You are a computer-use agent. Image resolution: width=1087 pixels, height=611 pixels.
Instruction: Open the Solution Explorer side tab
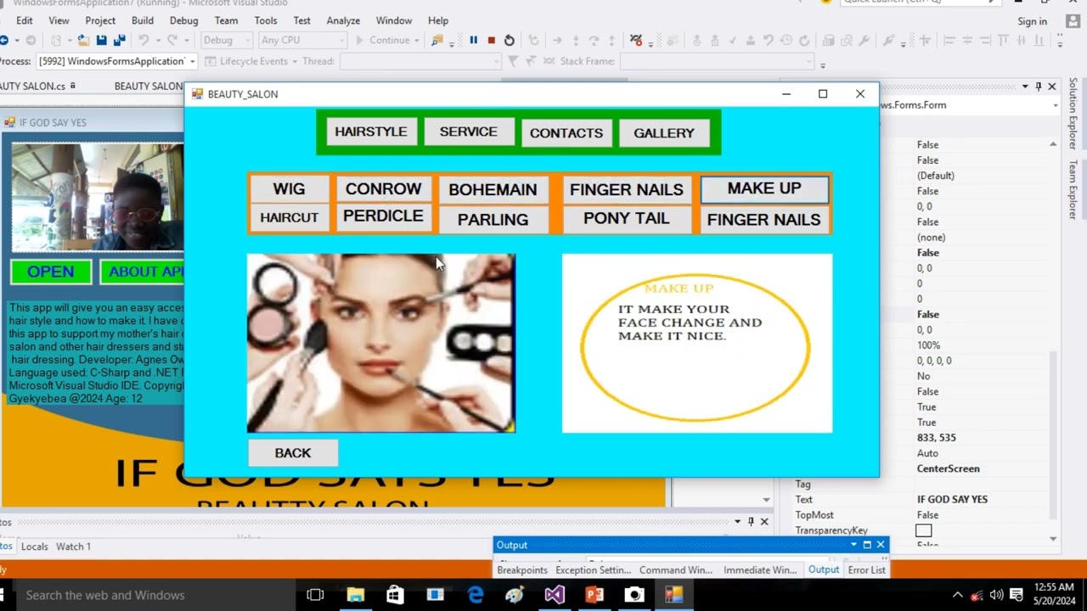[1073, 114]
